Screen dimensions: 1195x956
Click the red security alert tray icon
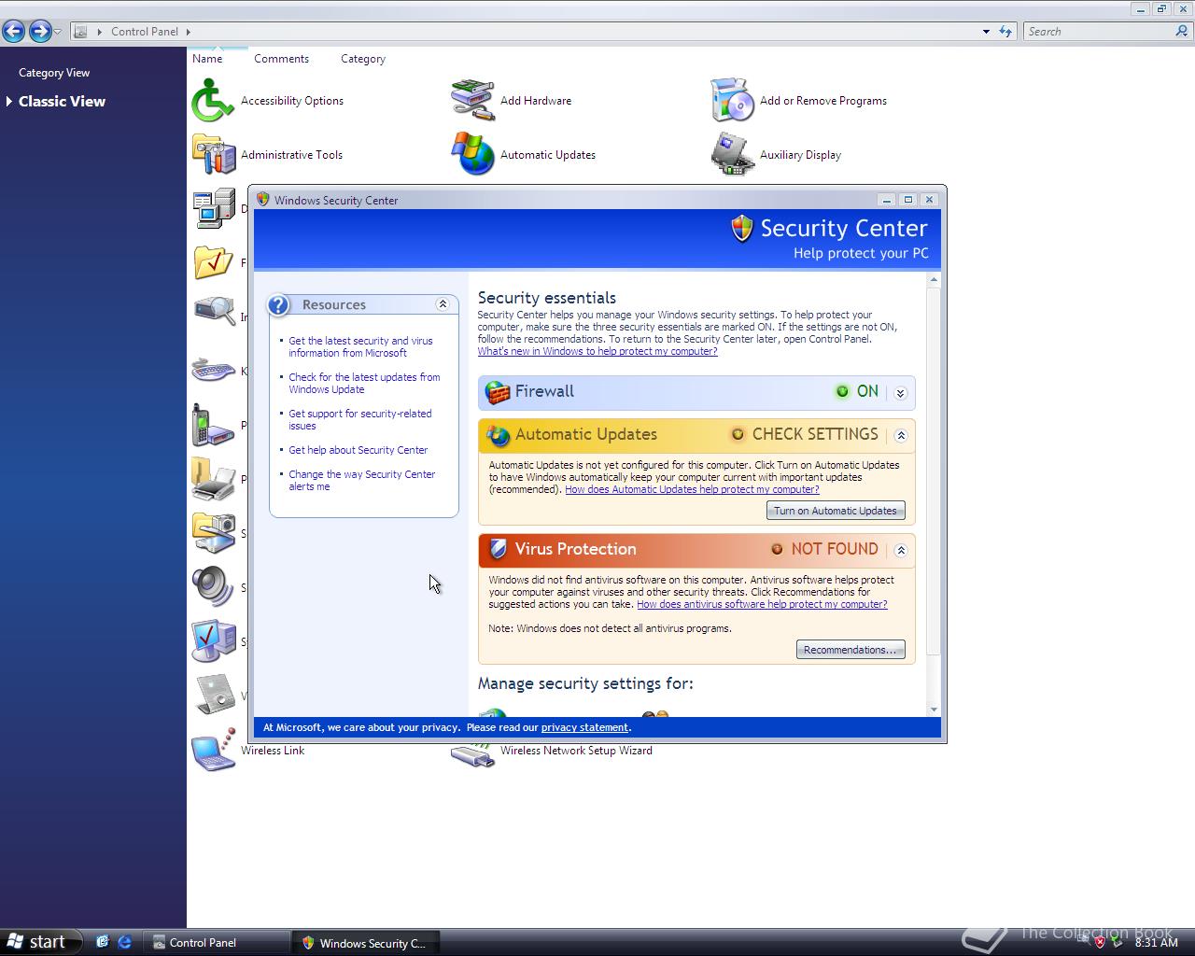click(1100, 942)
